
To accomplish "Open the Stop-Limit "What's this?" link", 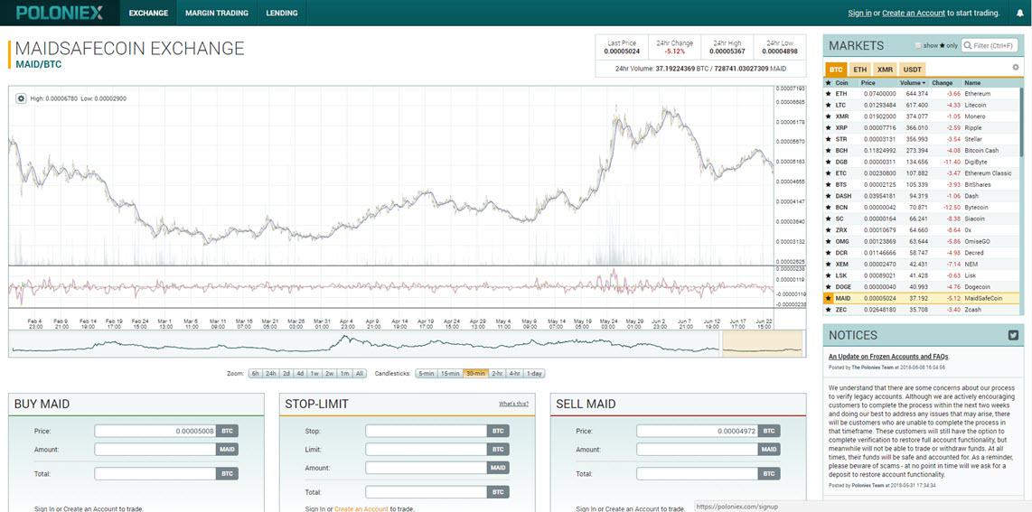I will point(513,404).
